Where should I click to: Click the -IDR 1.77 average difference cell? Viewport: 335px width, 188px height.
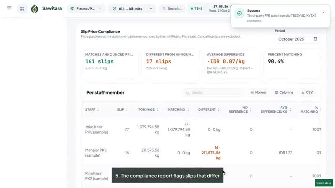click(285, 152)
